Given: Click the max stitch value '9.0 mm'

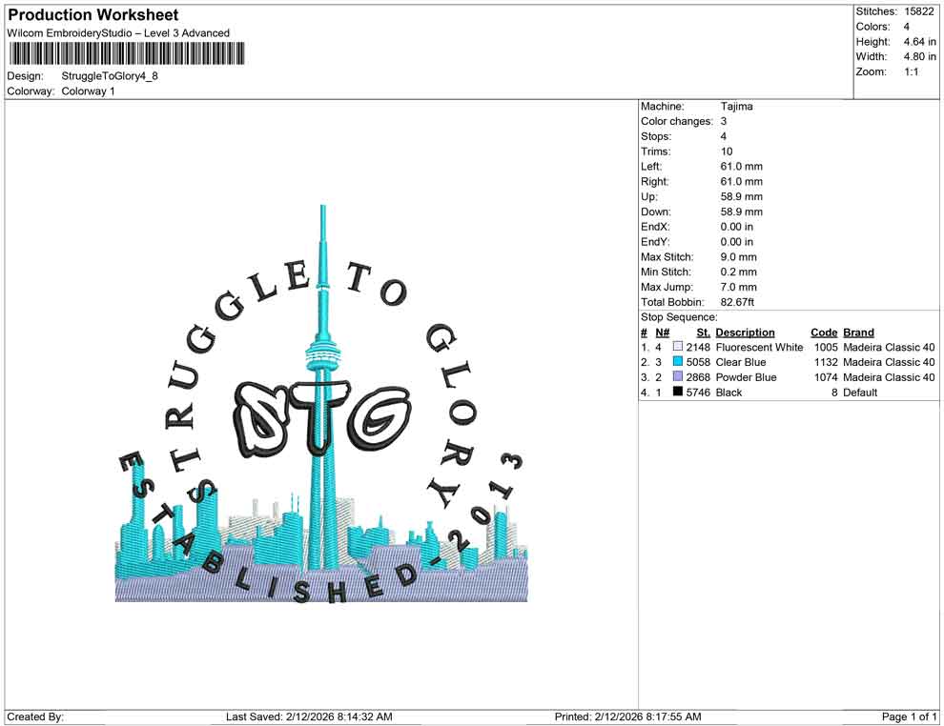Looking at the screenshot, I should pos(738,256).
